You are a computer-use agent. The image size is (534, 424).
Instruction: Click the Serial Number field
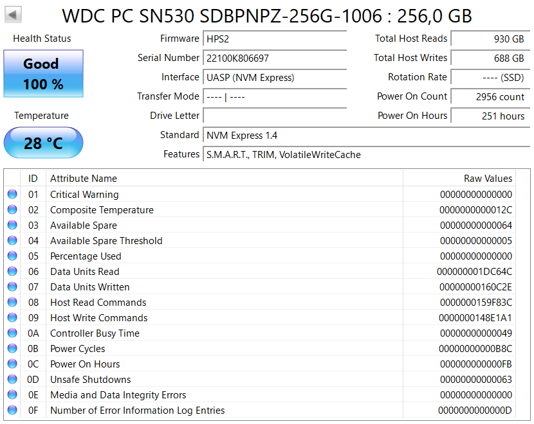275,58
